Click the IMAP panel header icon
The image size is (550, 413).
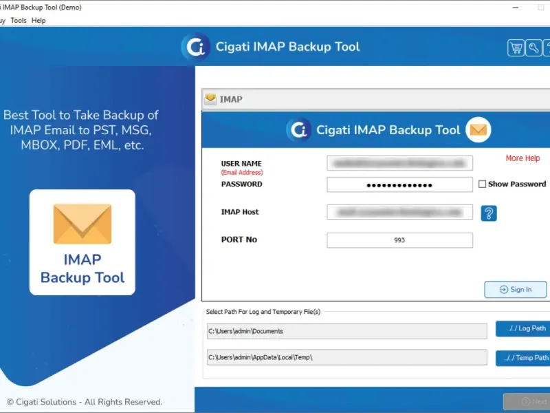210,98
